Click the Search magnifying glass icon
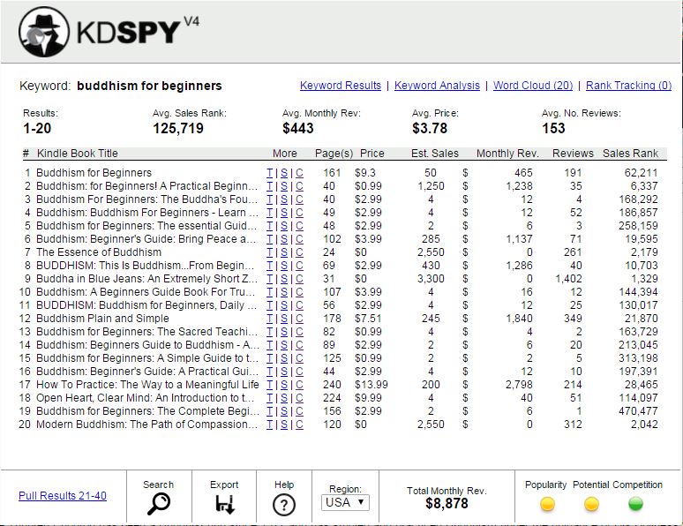 158,504
